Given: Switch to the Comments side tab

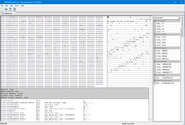Looking at the screenshot, I should pyautogui.click(x=182, y=32).
